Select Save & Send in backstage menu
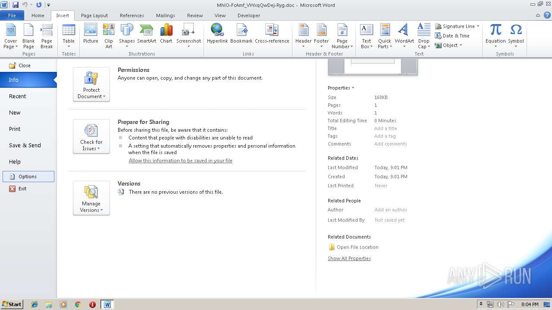 tap(28, 146)
